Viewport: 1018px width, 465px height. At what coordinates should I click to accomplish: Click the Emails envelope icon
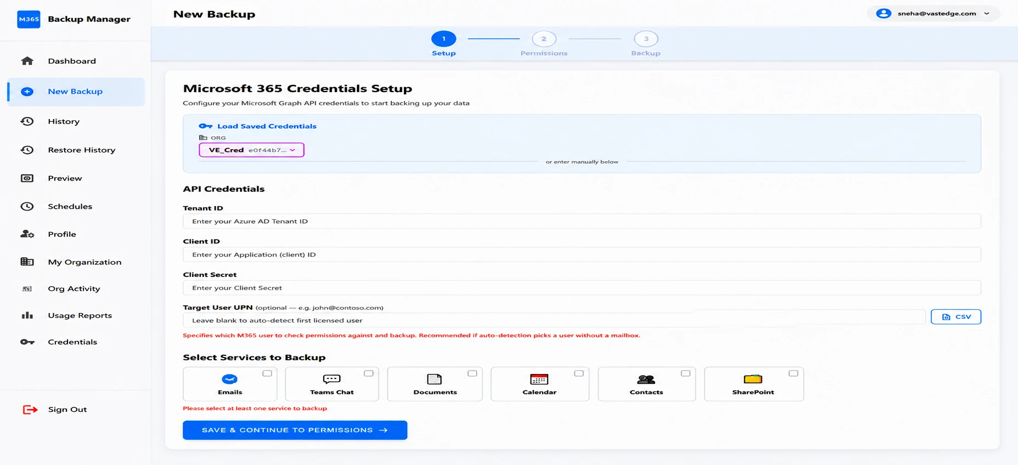pyautogui.click(x=229, y=379)
